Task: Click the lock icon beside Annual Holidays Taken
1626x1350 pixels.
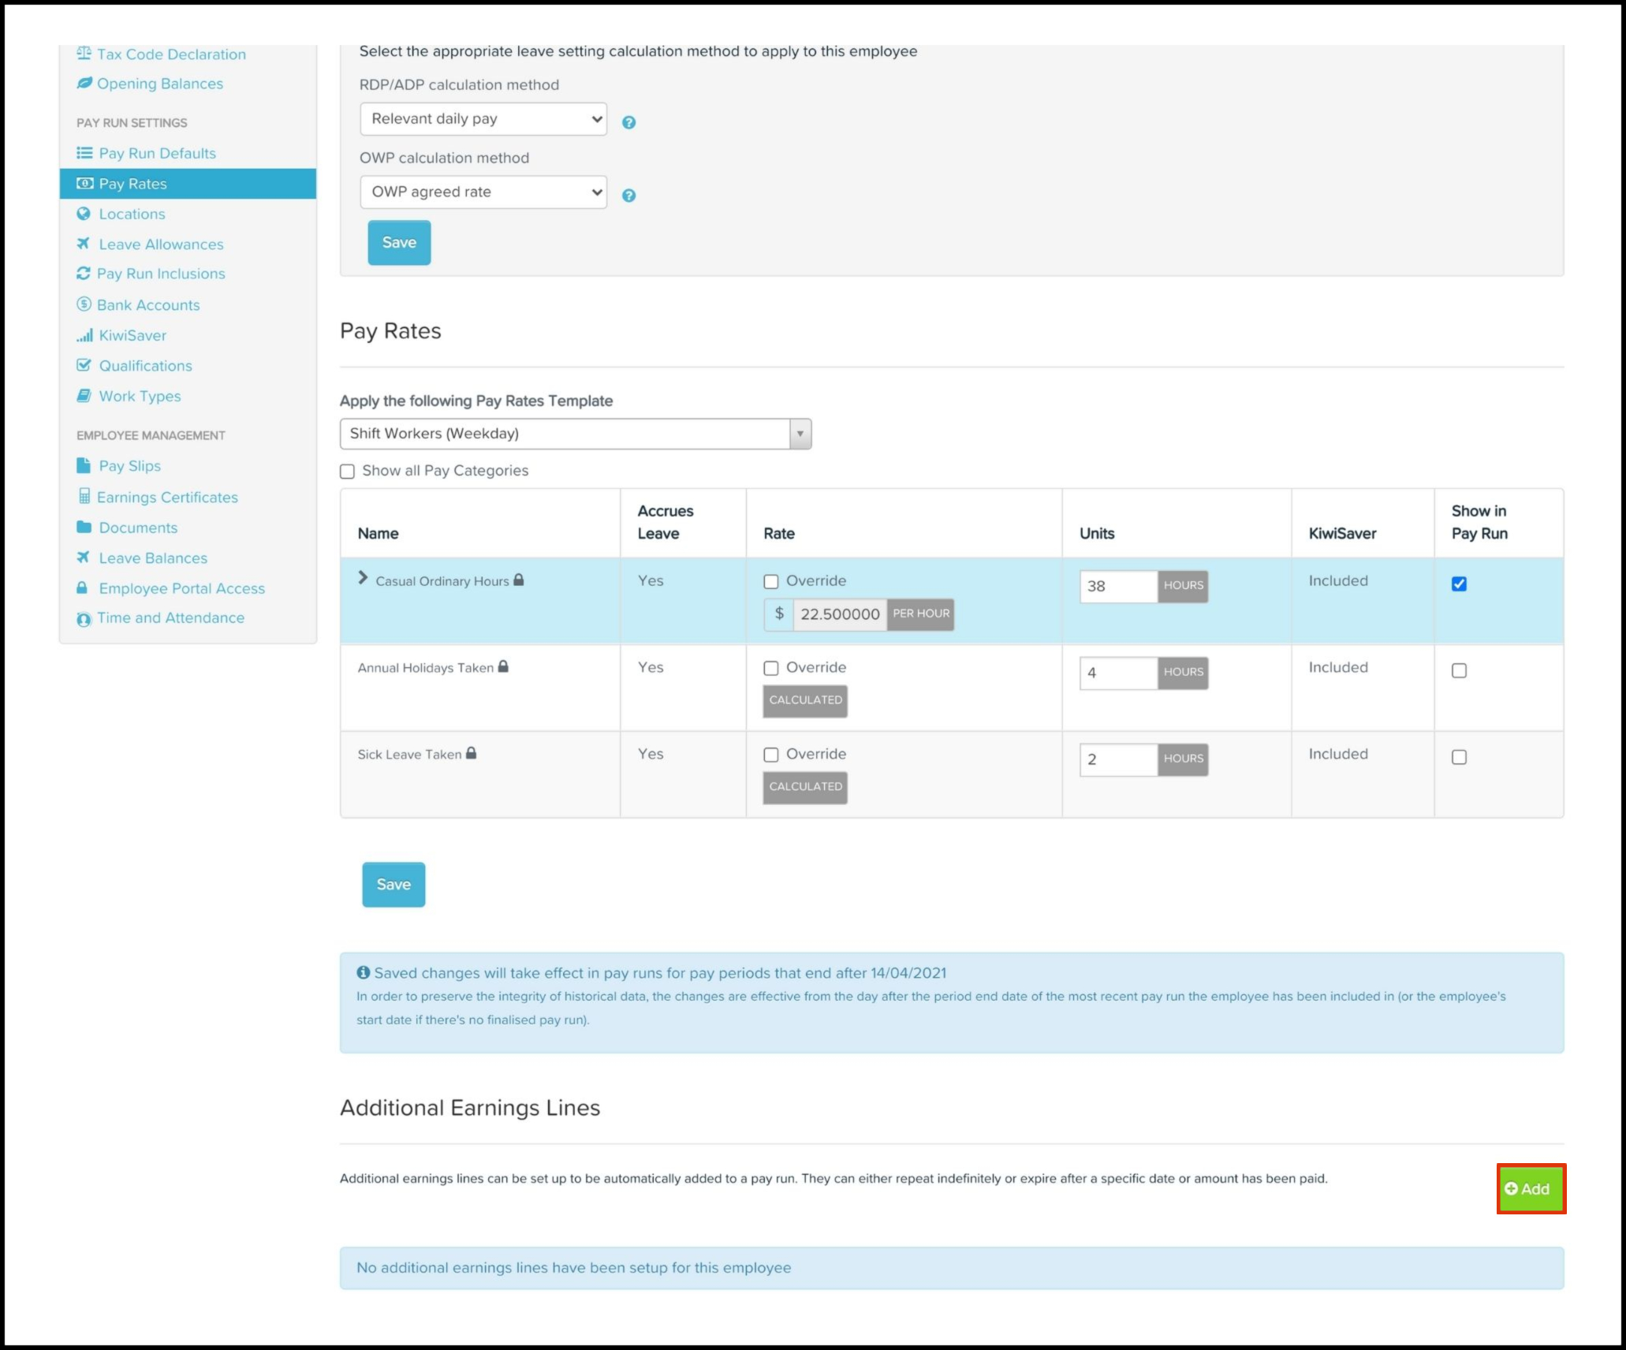Action: pyautogui.click(x=503, y=667)
